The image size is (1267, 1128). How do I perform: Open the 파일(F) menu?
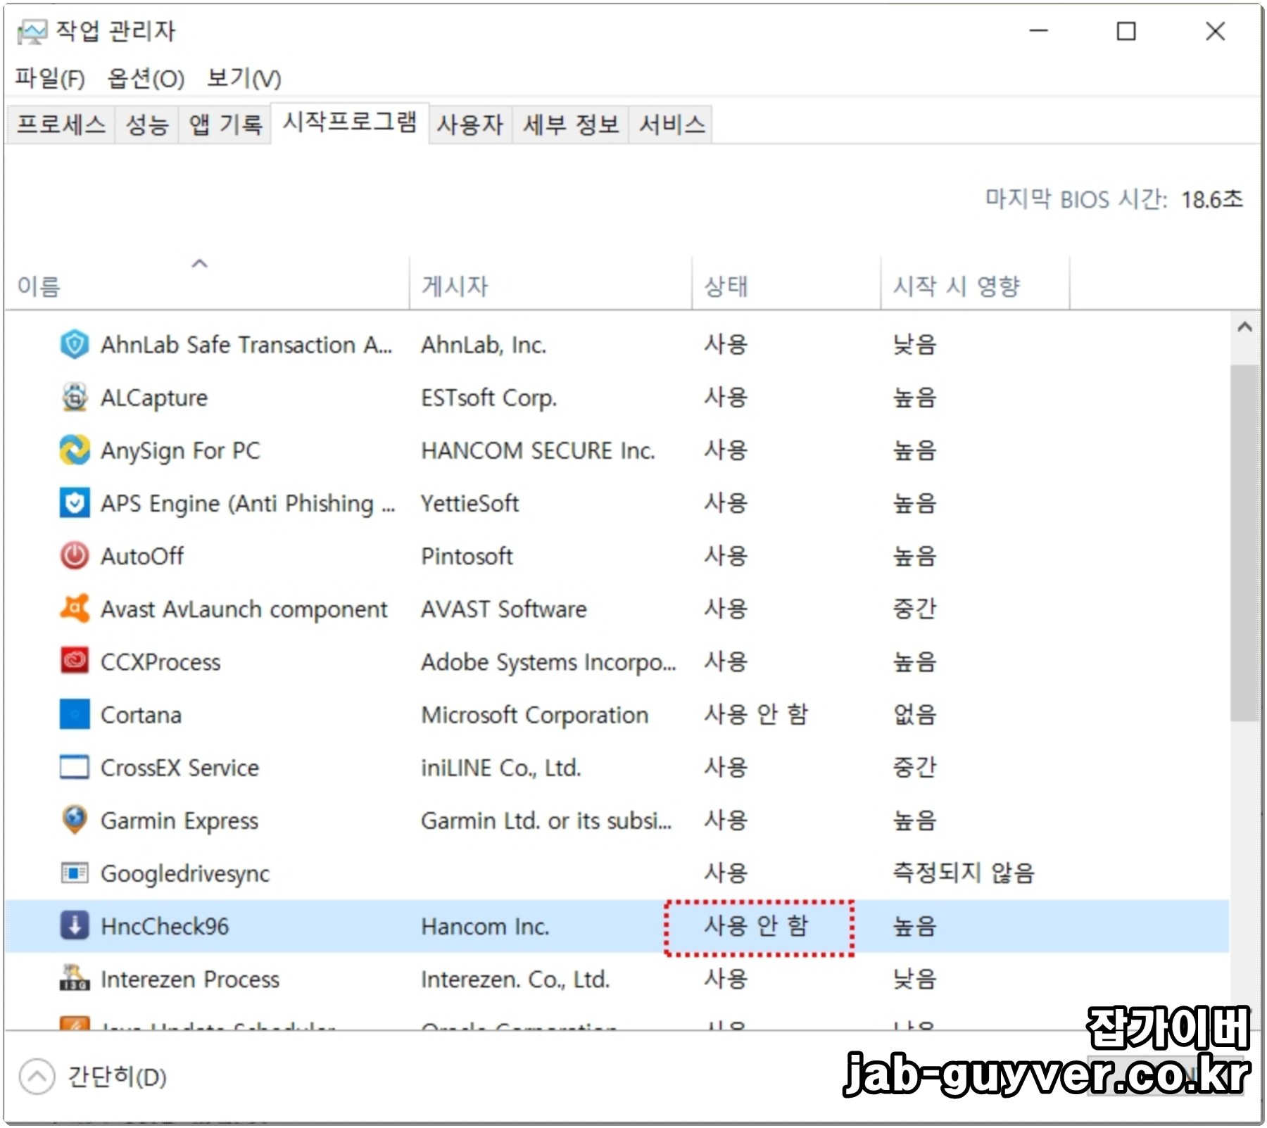pyautogui.click(x=50, y=78)
